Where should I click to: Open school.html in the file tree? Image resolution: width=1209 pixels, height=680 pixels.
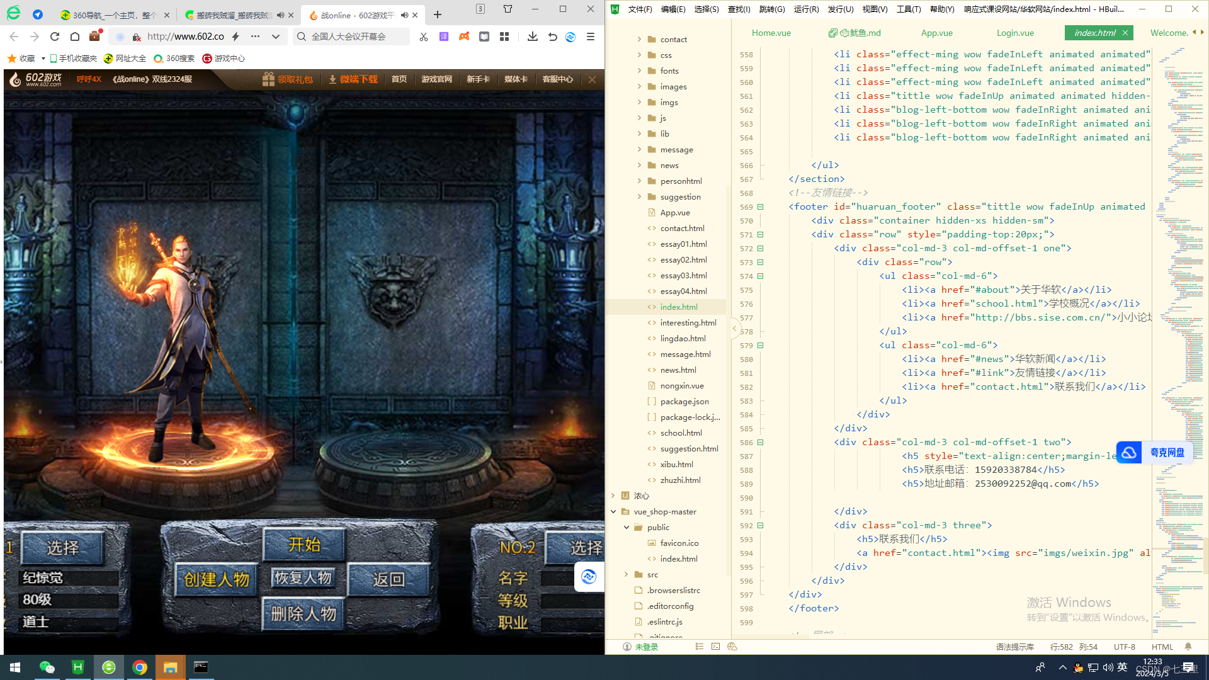(x=681, y=433)
